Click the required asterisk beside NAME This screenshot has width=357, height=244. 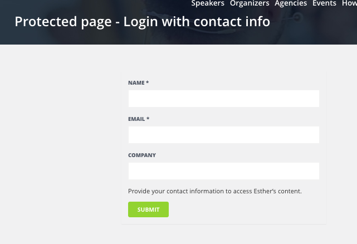click(148, 83)
